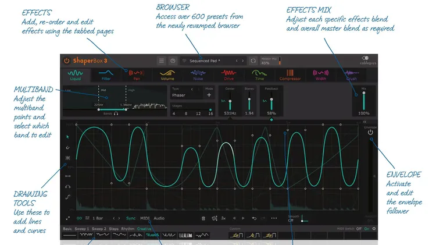Click the Cableguys logo
The width and height of the screenshot is (436, 245).
(x=367, y=60)
